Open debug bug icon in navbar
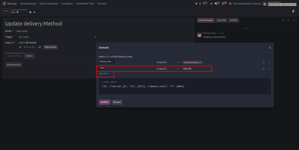This screenshot has width=299, height=150. coord(196,4)
